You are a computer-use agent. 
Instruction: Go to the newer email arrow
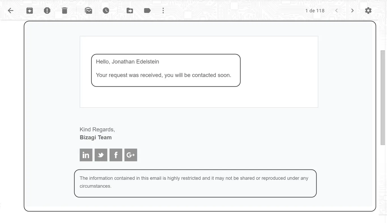pos(336,11)
